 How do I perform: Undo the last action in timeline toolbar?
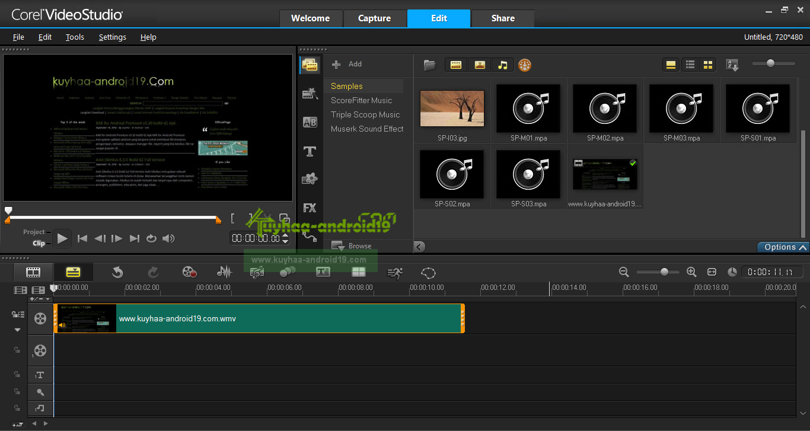(117, 272)
